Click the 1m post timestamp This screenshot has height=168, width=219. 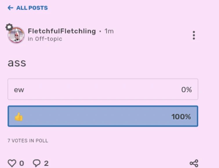109,31
